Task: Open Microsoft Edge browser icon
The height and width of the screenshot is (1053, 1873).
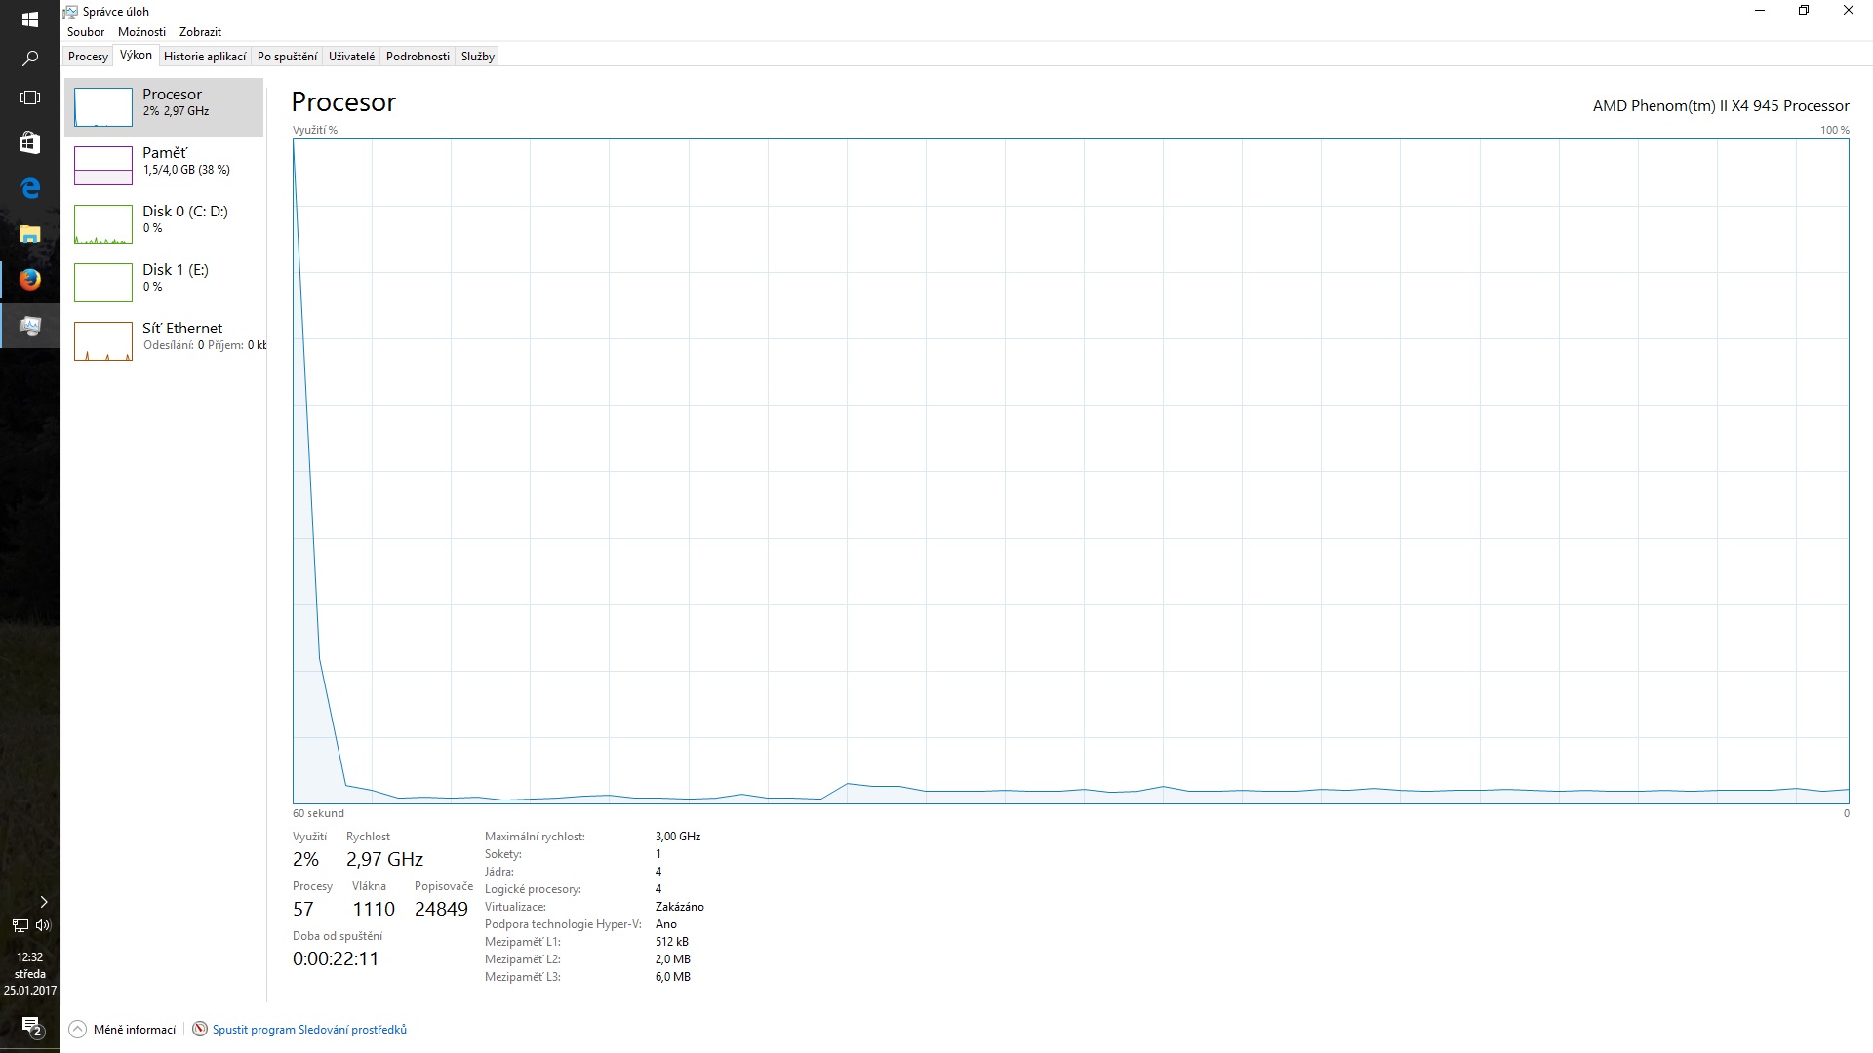Action: point(29,188)
